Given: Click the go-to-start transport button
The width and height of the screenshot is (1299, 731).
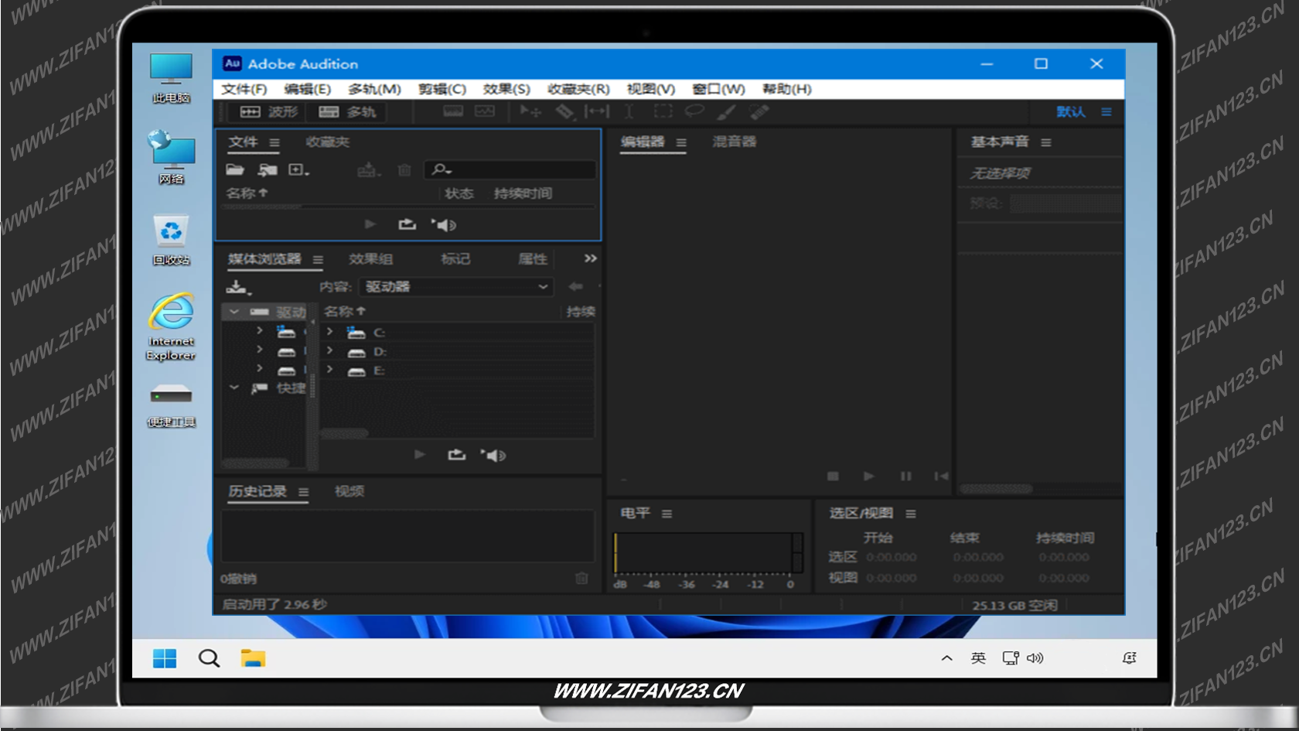Looking at the screenshot, I should tap(941, 476).
